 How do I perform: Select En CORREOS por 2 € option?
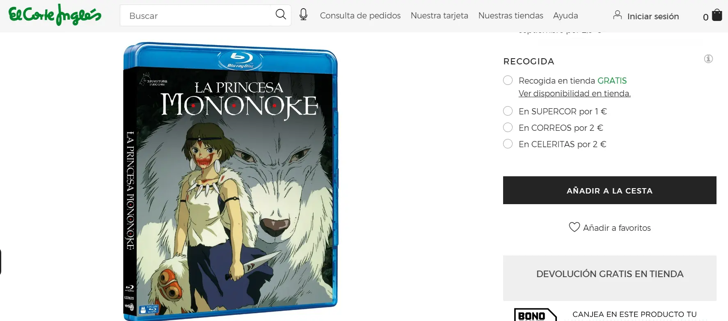coord(508,127)
